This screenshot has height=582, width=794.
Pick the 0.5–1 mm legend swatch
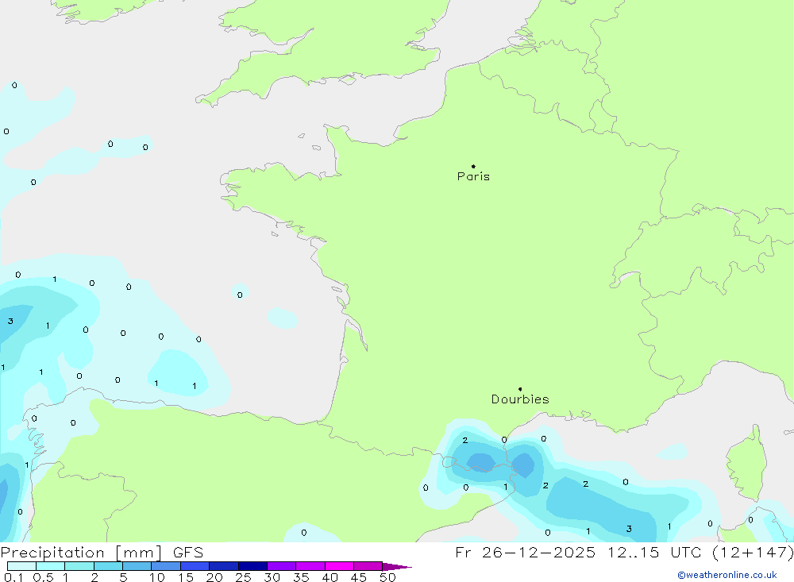51,566
